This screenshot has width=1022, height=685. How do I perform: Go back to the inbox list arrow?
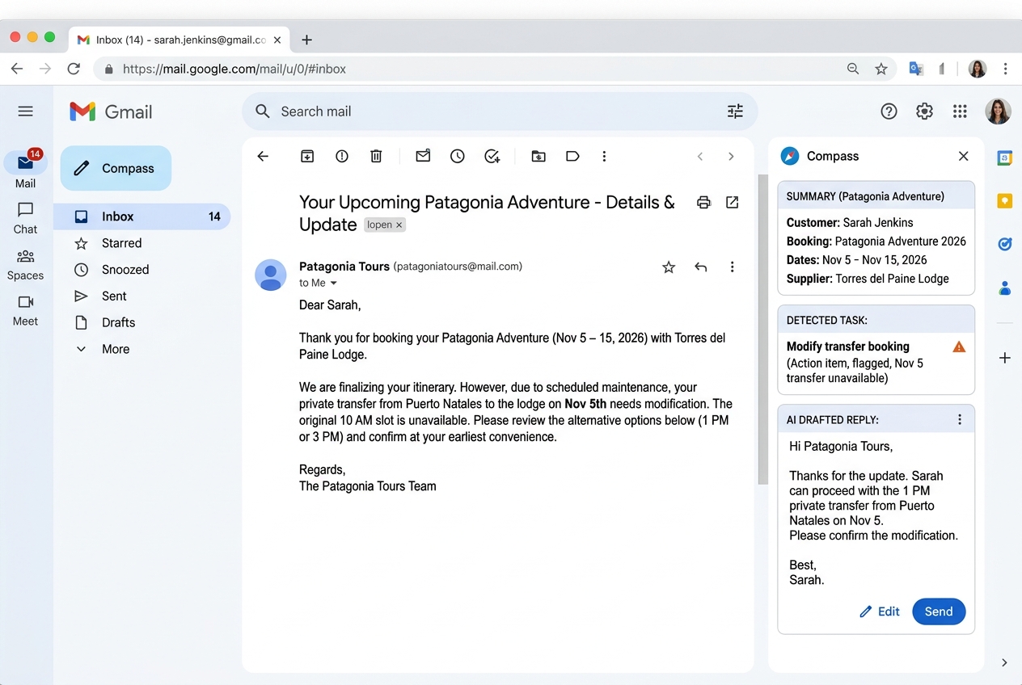click(263, 157)
